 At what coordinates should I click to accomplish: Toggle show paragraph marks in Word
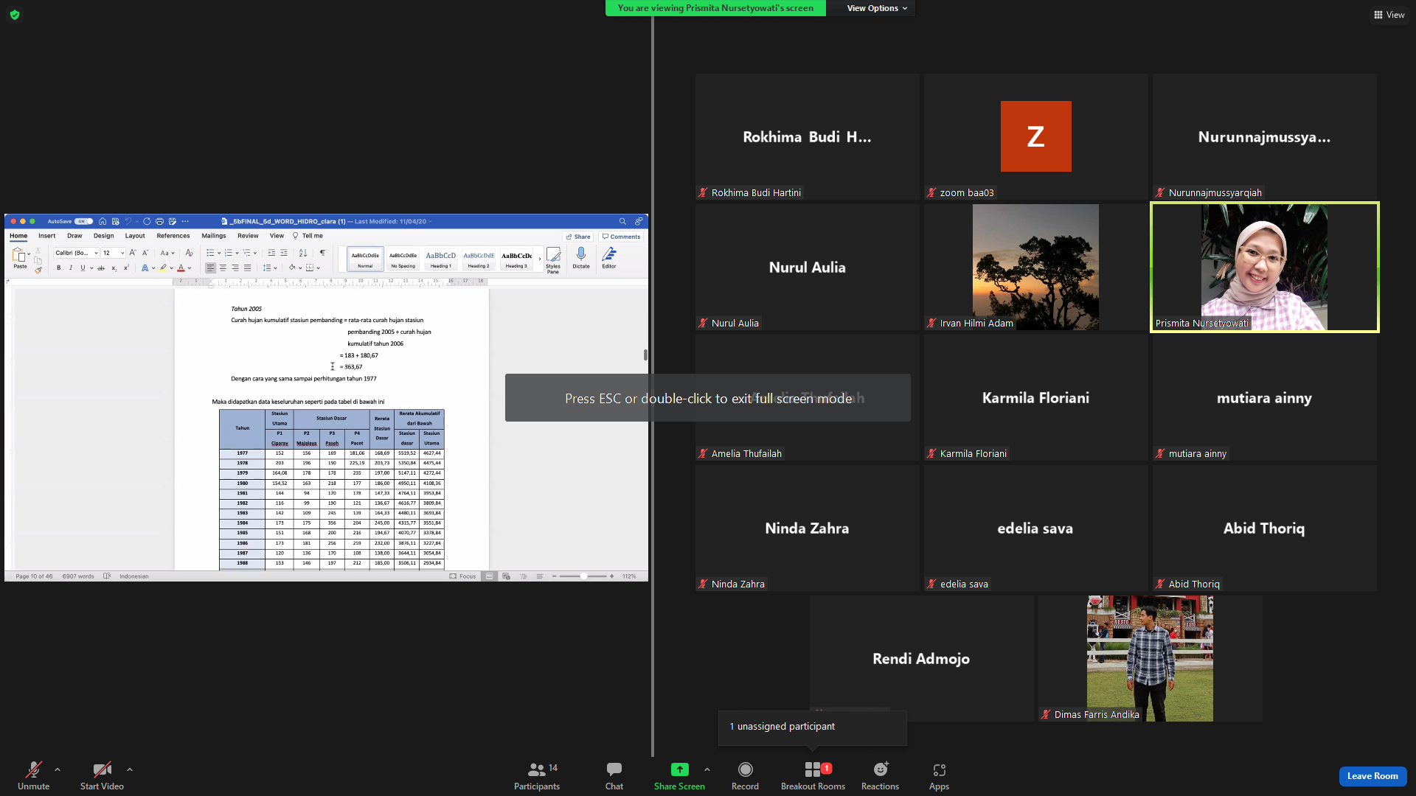point(322,253)
